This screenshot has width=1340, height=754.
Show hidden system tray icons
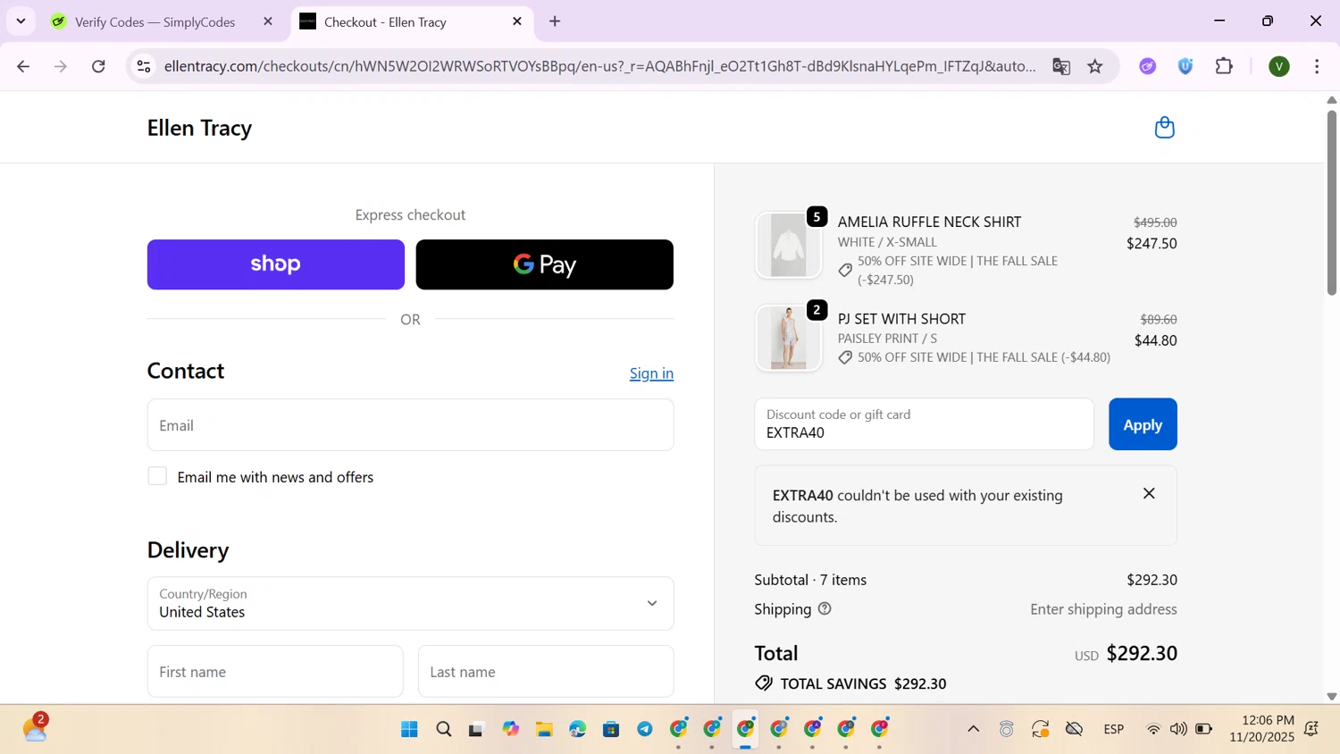973,729
